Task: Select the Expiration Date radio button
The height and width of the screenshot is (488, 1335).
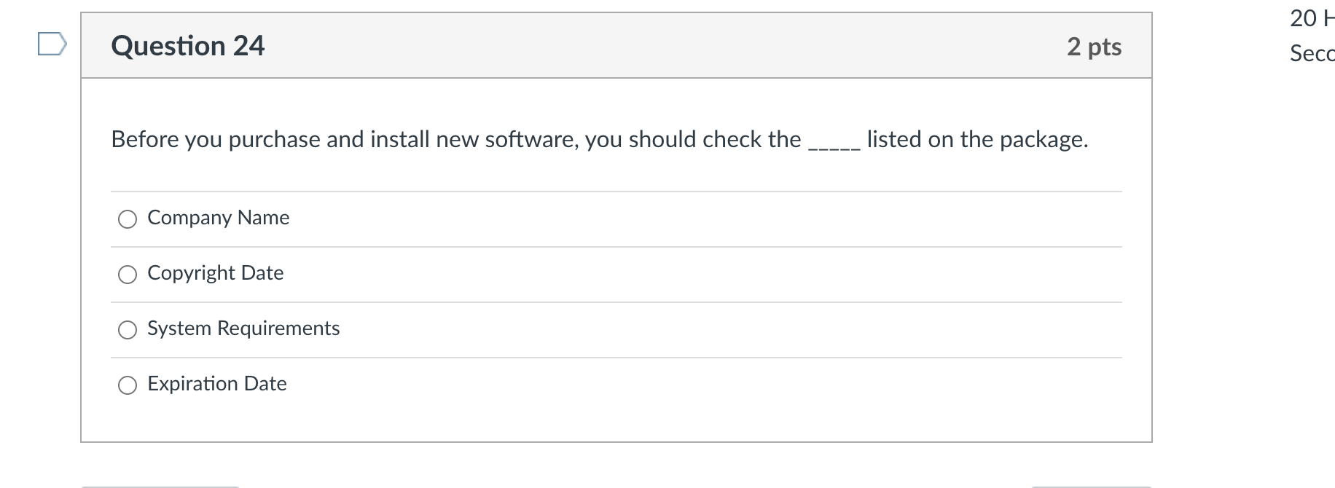Action: pos(128,384)
